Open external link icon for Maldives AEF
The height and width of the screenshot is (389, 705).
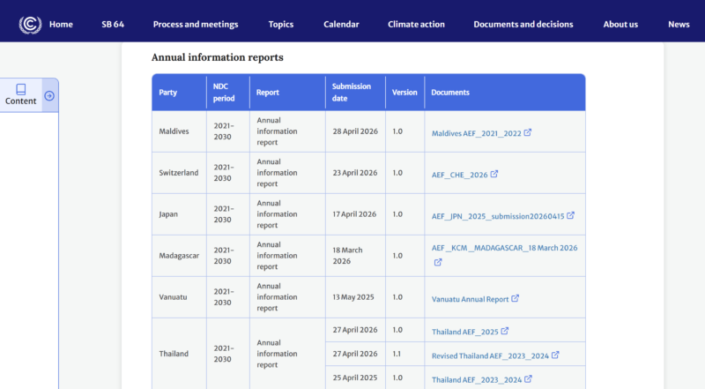tap(528, 133)
